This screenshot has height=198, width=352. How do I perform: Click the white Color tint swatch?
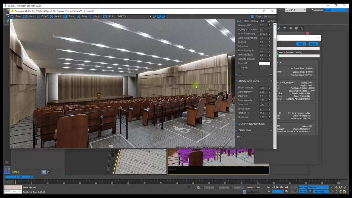click(265, 63)
